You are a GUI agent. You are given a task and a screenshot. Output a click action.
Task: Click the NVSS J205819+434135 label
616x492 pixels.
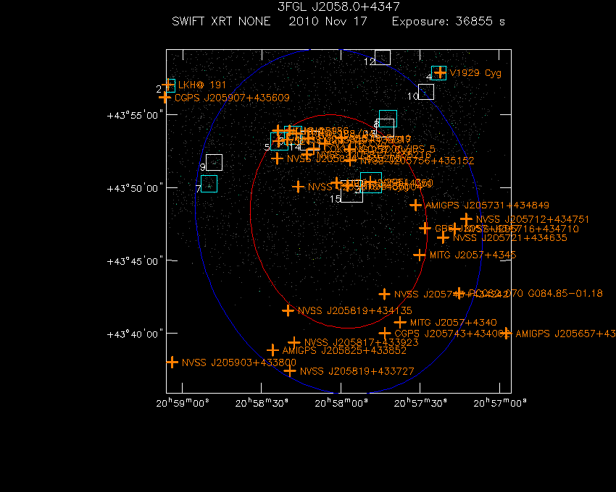click(x=355, y=310)
